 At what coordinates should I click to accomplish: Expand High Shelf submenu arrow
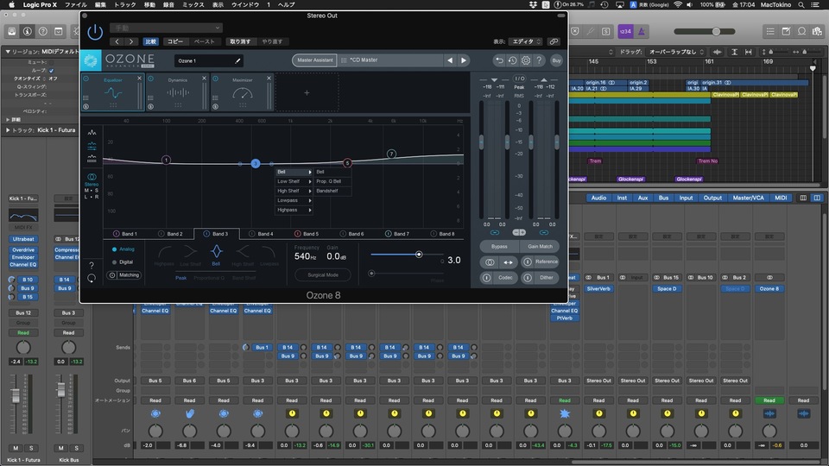tap(310, 191)
